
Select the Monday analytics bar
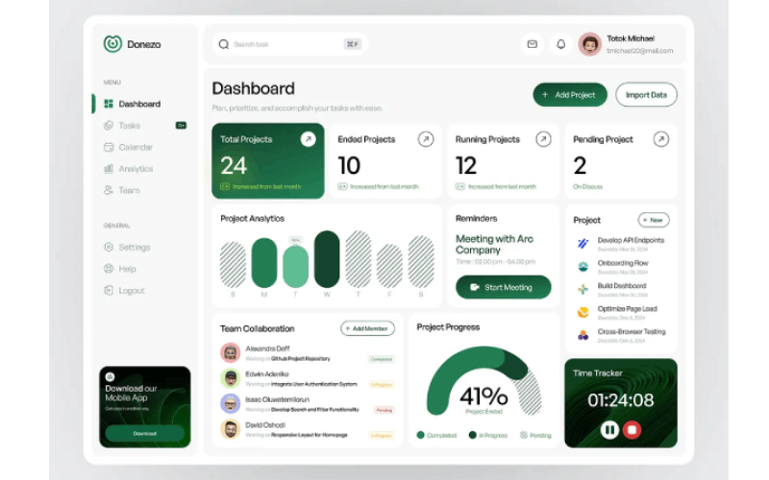[x=263, y=262]
